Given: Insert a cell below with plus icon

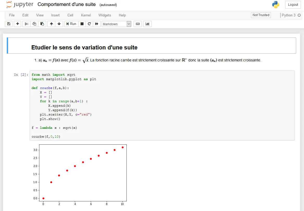Looking at the screenshot, I should [x=17, y=24].
